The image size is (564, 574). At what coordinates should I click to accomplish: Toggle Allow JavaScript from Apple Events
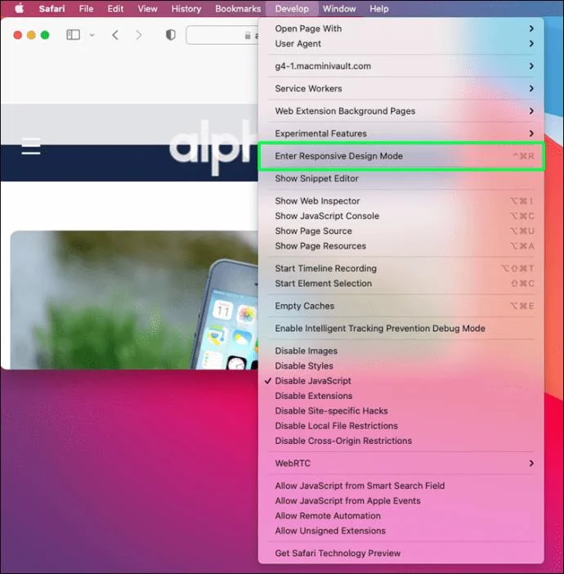pos(401,500)
